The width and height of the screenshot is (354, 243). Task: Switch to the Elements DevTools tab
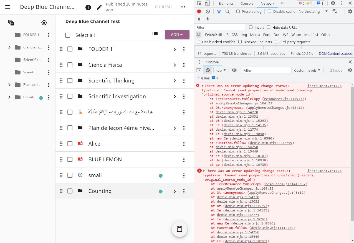pyautogui.click(x=226, y=3)
